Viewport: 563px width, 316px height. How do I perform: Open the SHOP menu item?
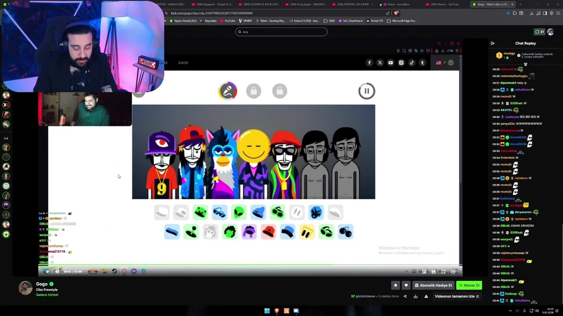[183, 63]
